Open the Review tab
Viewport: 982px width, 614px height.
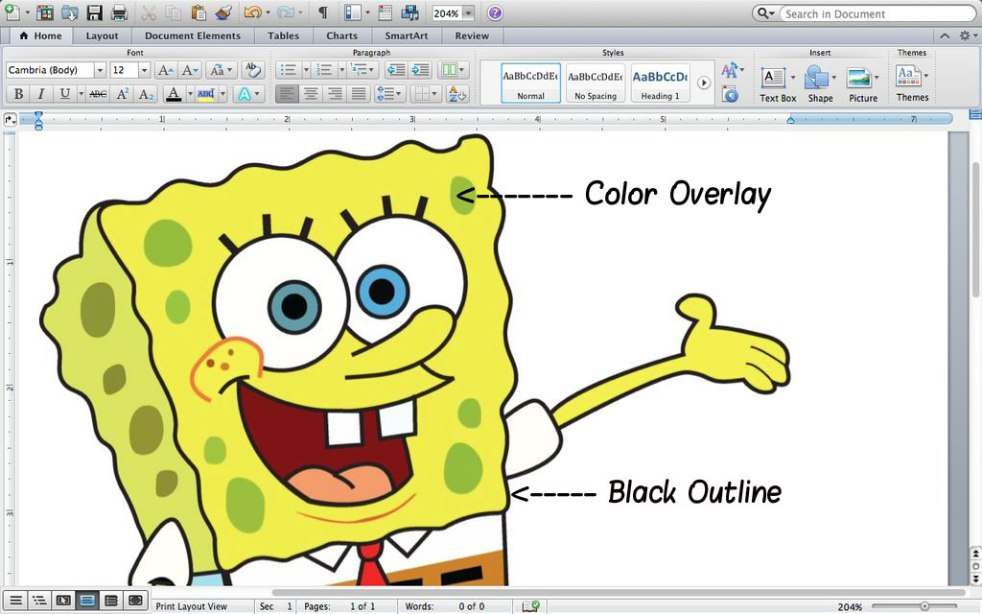[x=472, y=35]
